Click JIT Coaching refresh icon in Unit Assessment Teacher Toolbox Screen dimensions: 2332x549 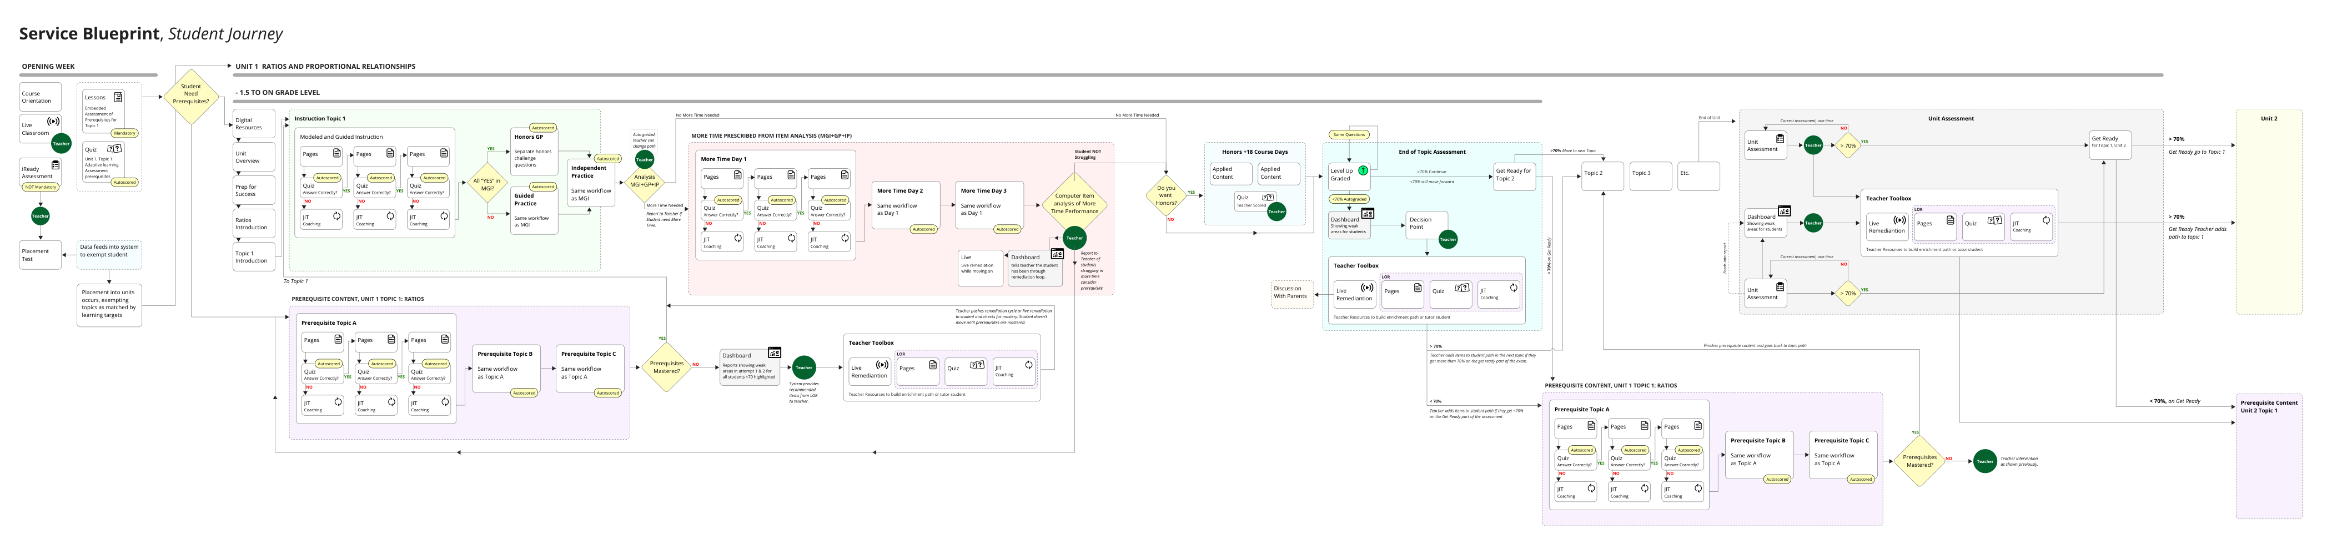point(2046,220)
